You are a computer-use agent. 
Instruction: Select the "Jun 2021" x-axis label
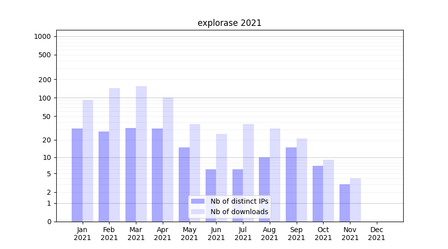coord(216,234)
